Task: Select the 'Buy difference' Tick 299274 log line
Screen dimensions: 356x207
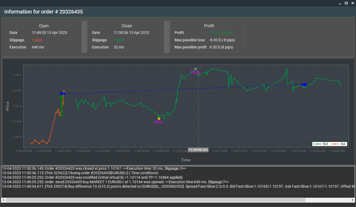Action: pos(139,187)
